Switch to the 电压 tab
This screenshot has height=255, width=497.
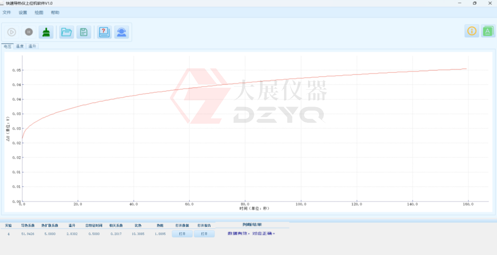pos(7,46)
